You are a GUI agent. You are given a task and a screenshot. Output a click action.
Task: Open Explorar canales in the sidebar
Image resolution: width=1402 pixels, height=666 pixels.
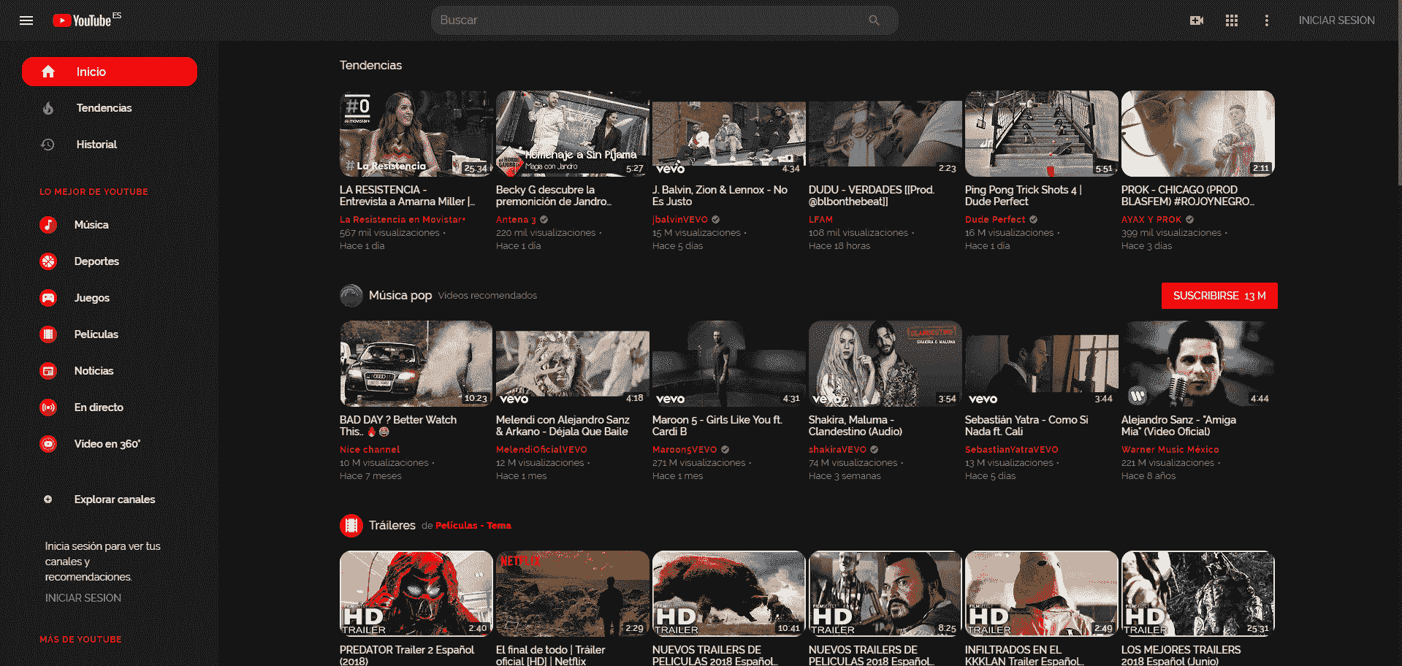point(110,499)
